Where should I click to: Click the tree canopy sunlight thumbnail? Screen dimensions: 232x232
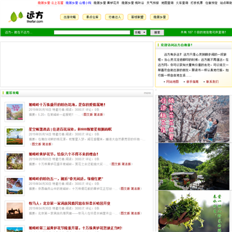tap(15, 161)
